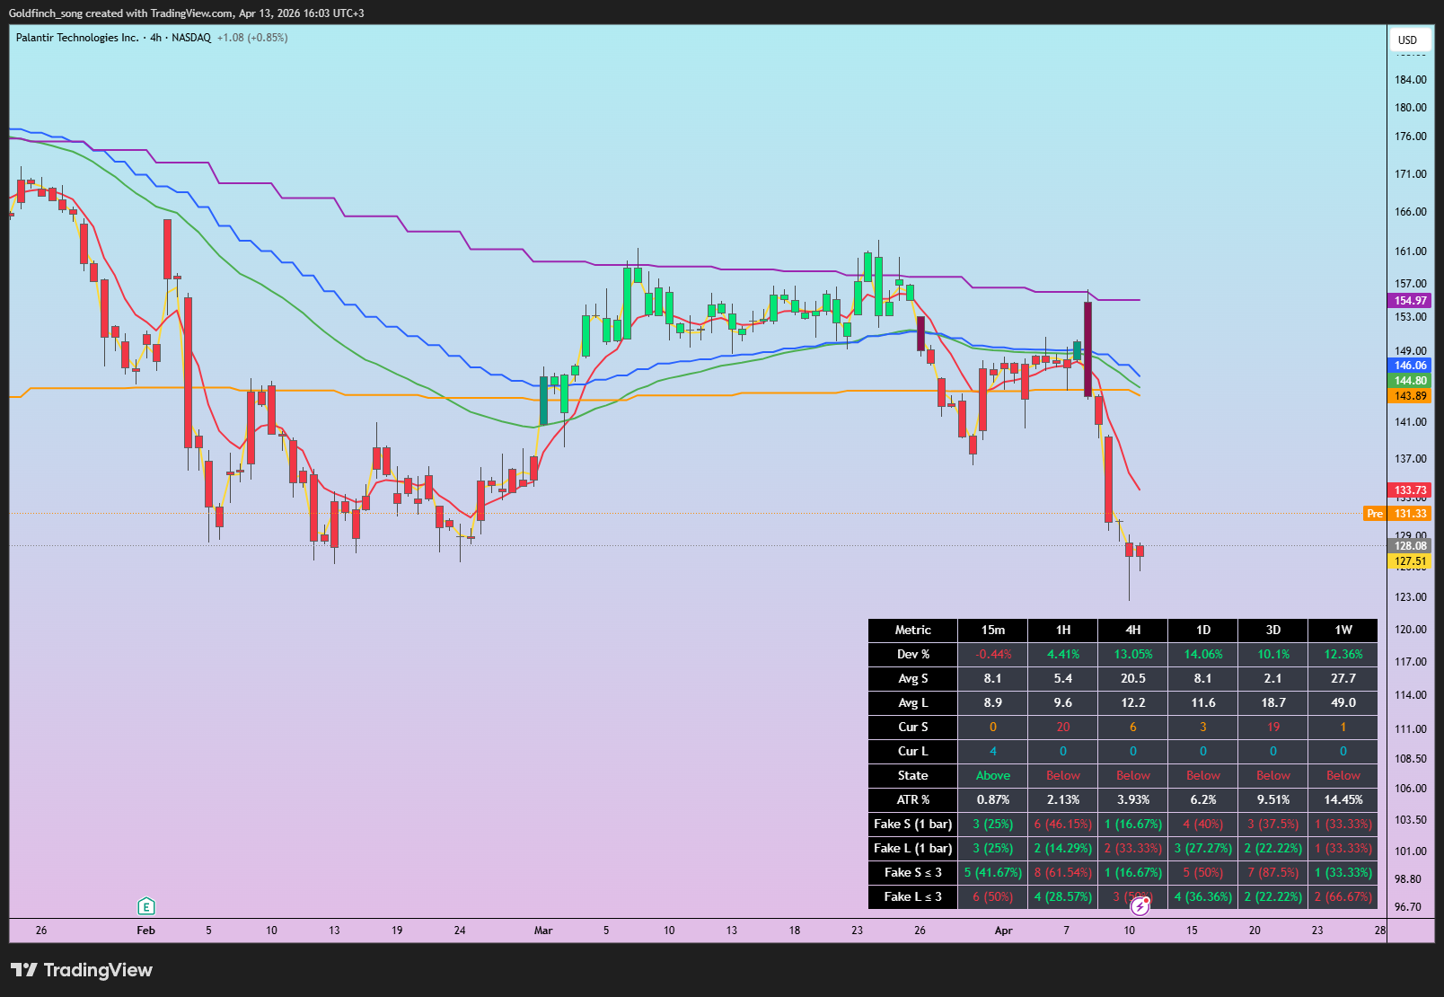Screen dimensions: 1444x997
Task: Select the yellow 127.51 price label
Action: pos(1410,561)
